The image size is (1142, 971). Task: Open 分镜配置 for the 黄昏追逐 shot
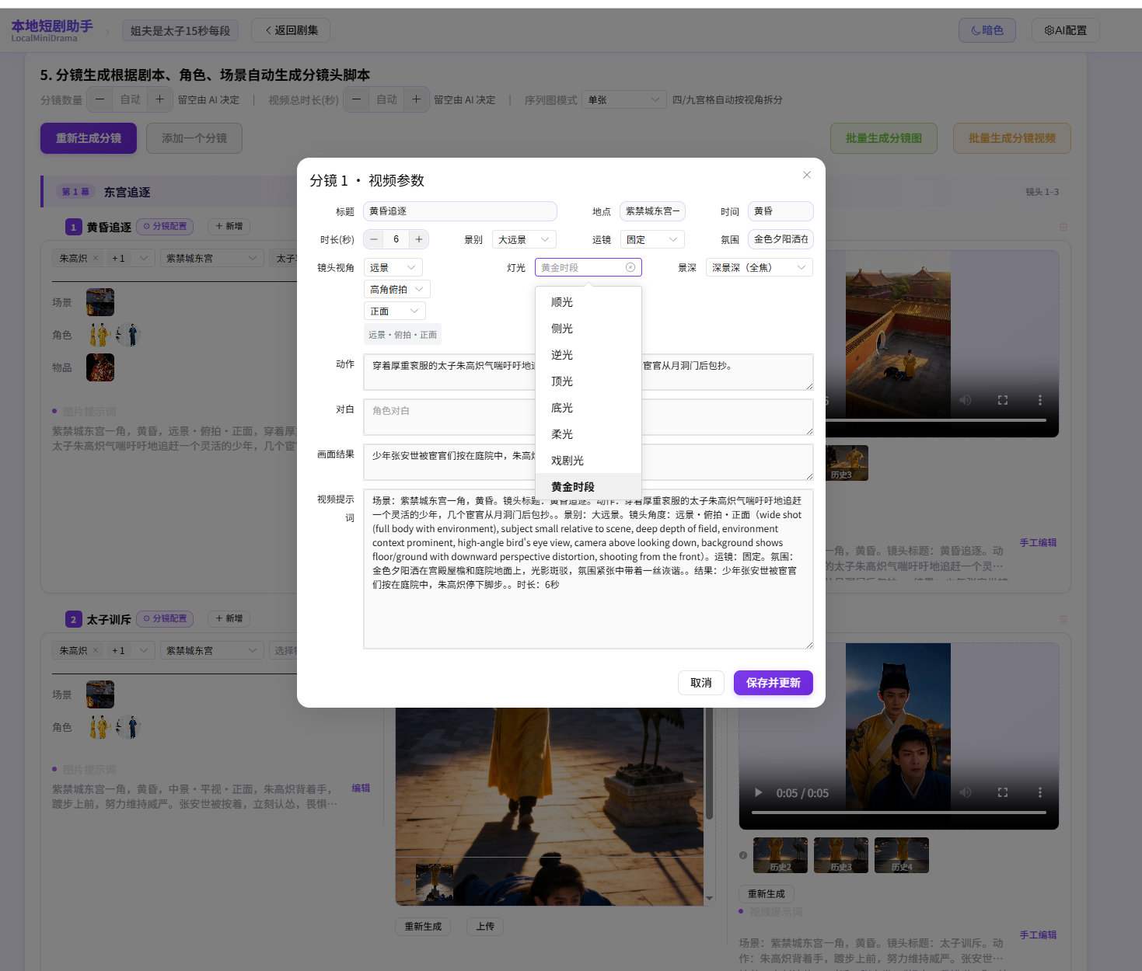[164, 226]
